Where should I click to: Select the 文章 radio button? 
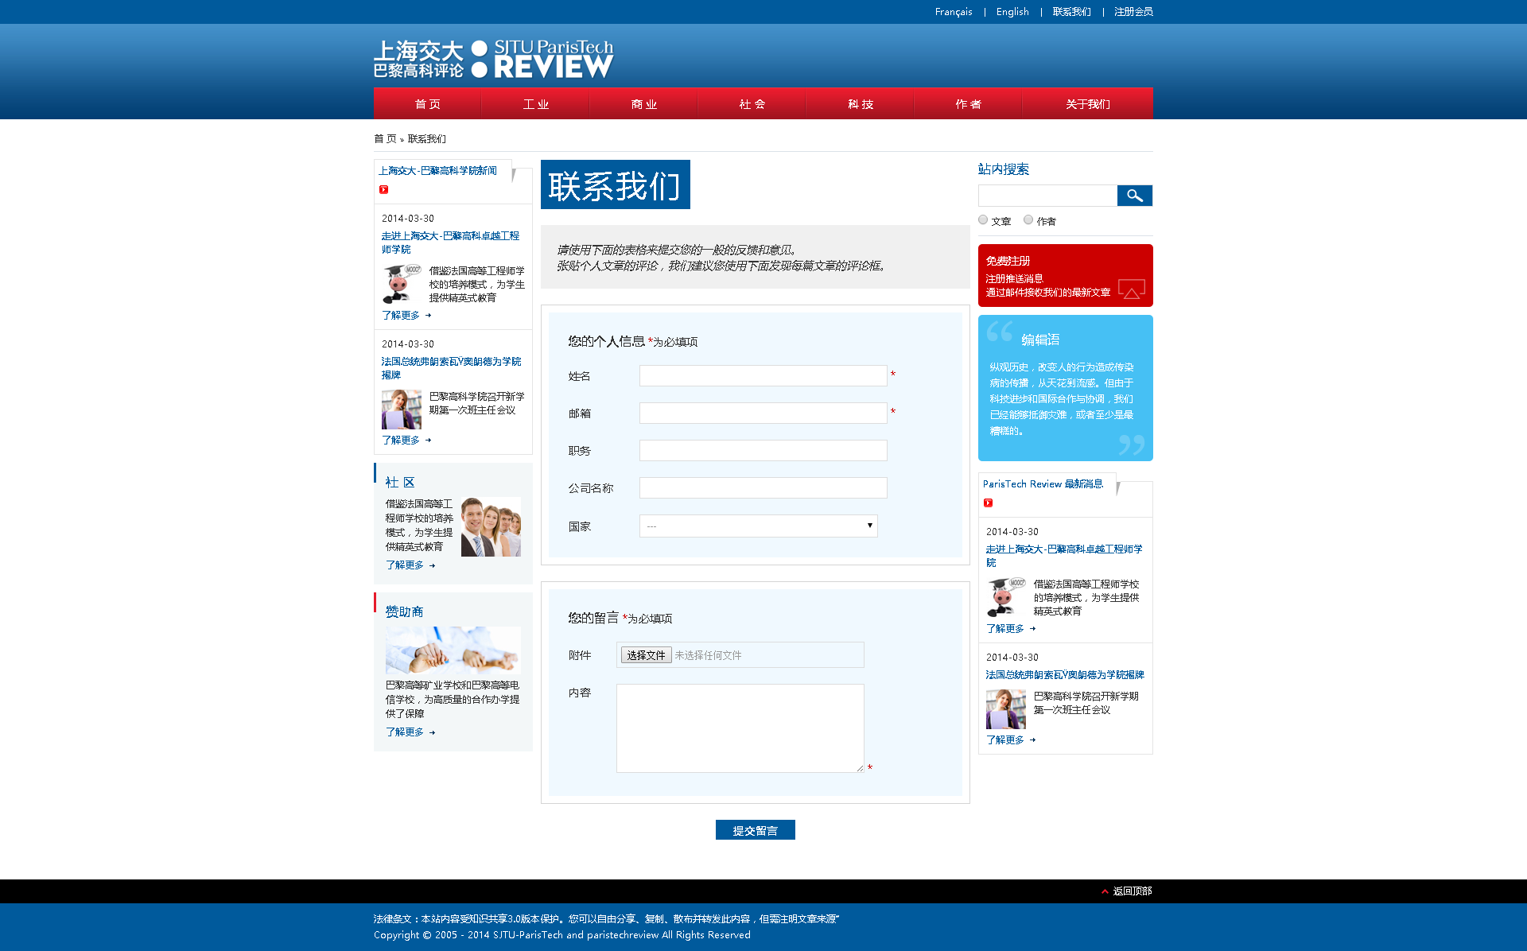click(983, 220)
